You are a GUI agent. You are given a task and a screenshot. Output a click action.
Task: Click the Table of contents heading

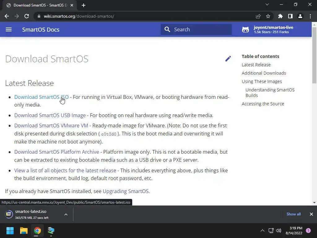coord(260,56)
